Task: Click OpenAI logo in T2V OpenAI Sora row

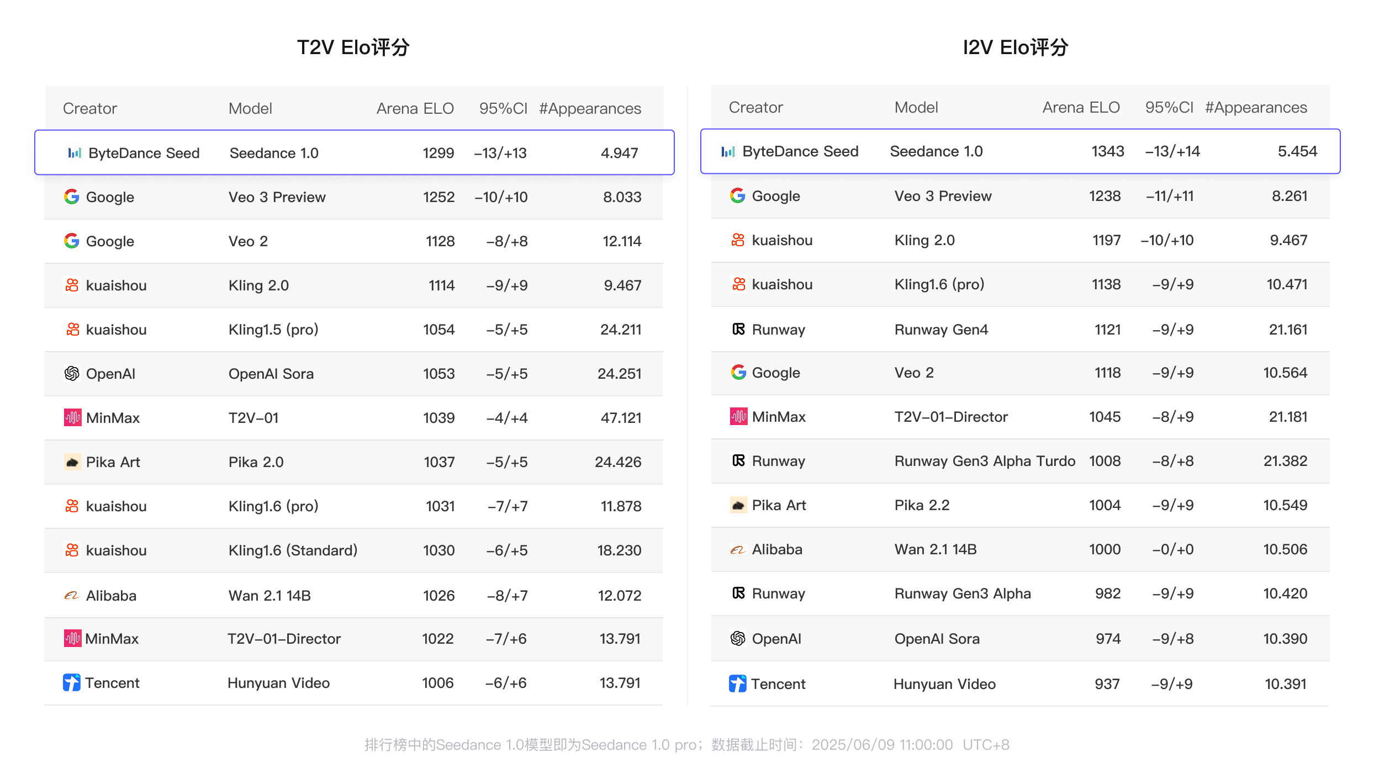Action: click(72, 374)
